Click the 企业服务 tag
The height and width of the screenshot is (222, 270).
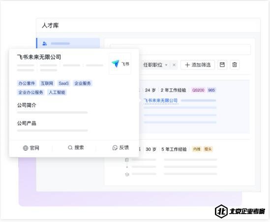[83, 83]
